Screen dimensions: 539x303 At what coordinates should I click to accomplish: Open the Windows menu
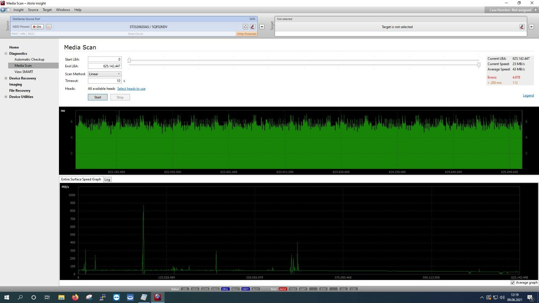pos(63,10)
